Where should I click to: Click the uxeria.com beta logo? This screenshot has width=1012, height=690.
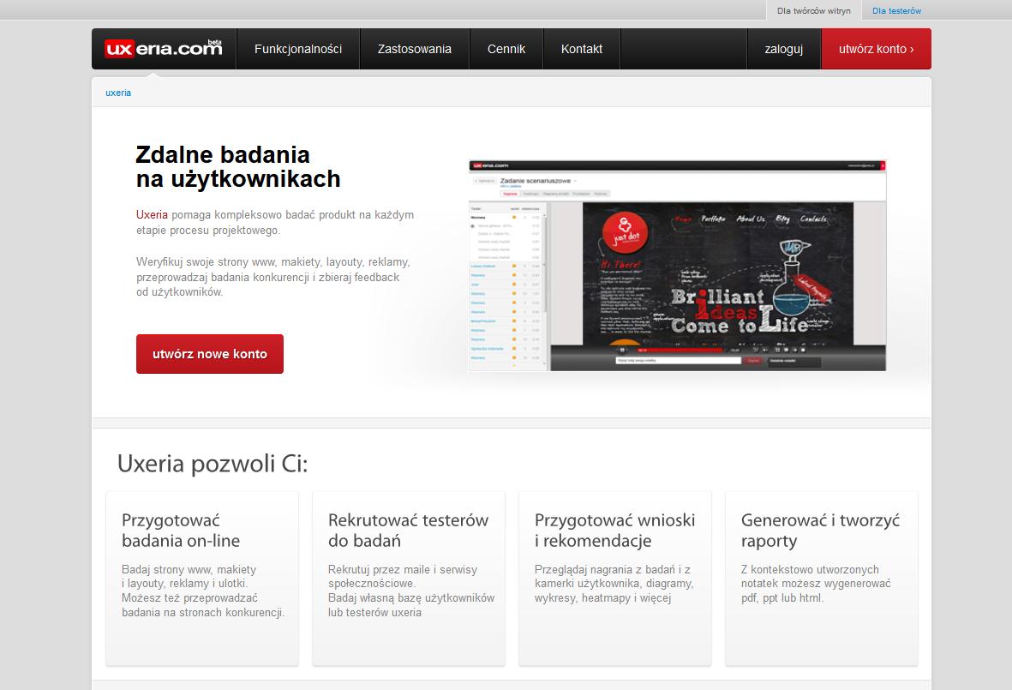pyautogui.click(x=164, y=48)
